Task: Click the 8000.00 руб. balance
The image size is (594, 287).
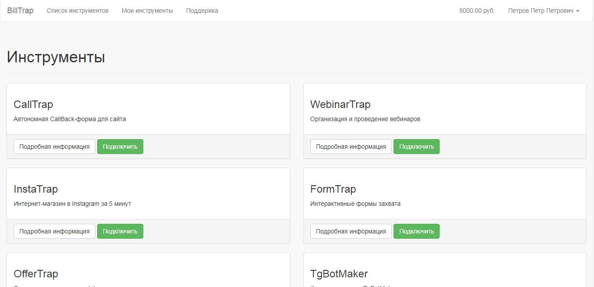Action: coord(477,11)
